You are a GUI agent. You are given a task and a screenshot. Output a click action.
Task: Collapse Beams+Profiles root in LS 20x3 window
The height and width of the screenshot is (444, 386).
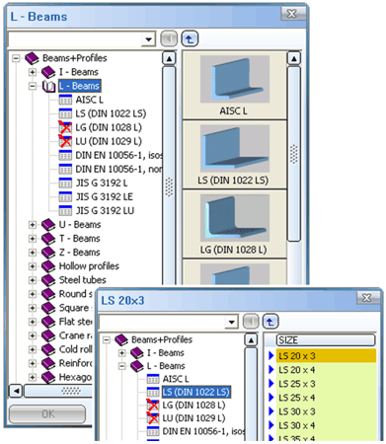tap(107, 339)
